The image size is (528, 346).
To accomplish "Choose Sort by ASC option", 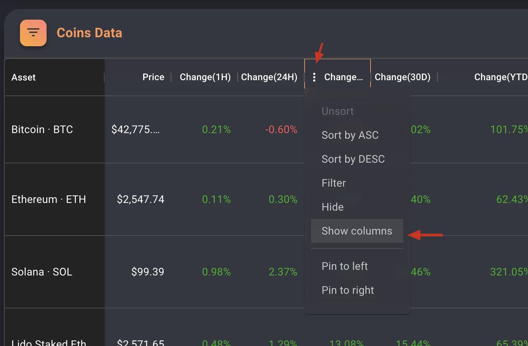I will 350,135.
